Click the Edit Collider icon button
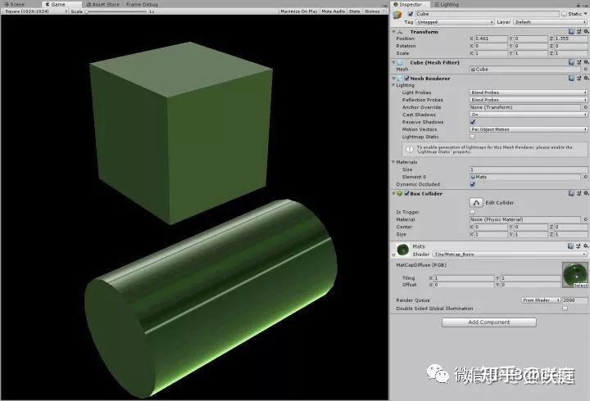This screenshot has width=590, height=401. pyautogui.click(x=476, y=203)
